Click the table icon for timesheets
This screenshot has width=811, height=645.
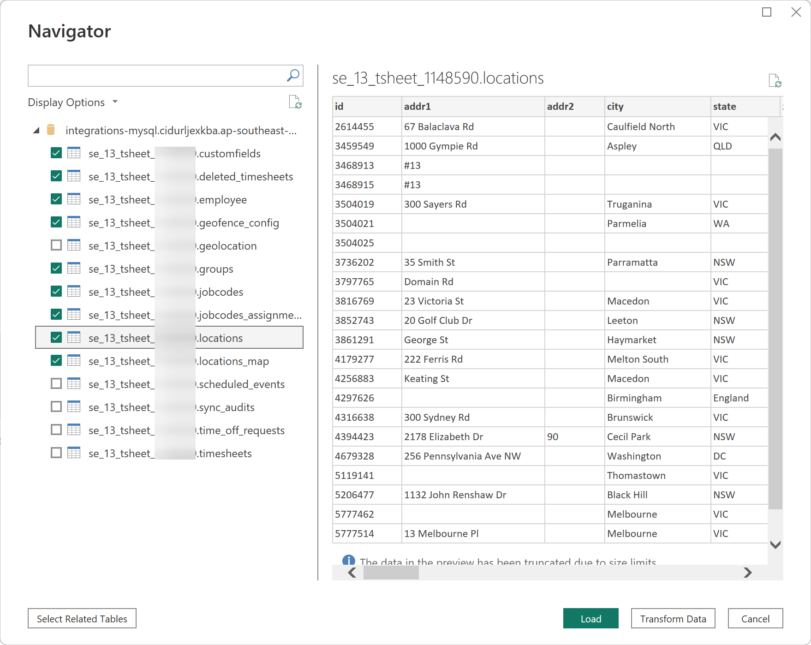point(74,453)
